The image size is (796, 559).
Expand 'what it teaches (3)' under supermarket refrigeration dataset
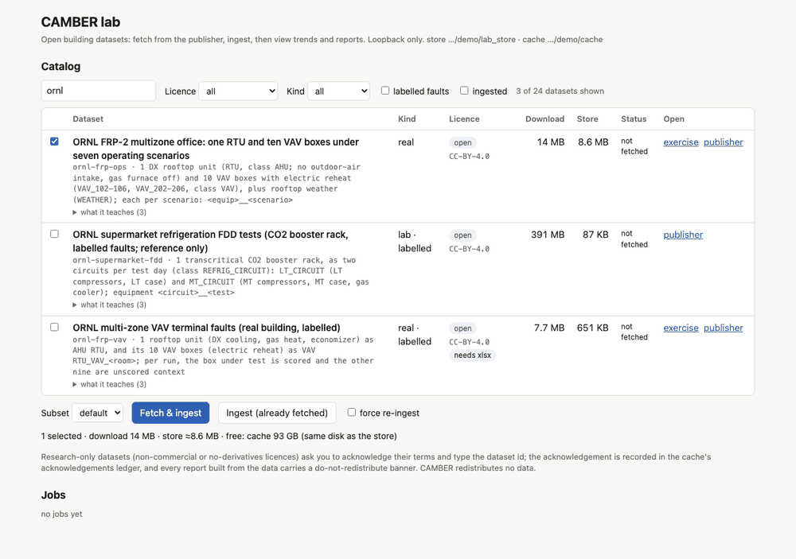point(110,305)
